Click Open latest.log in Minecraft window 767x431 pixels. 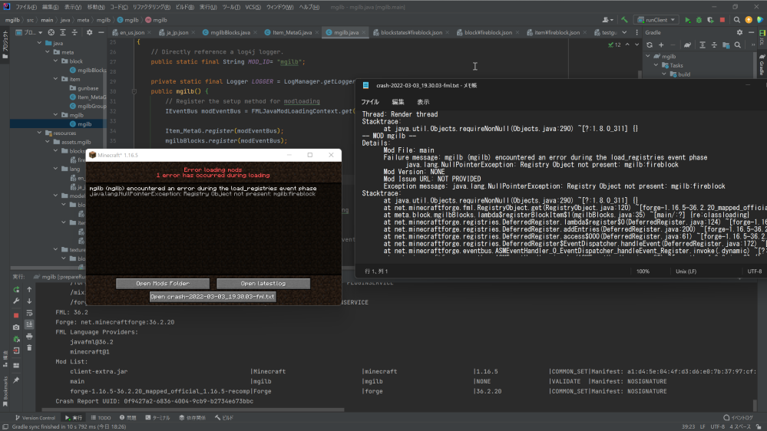[x=263, y=284]
